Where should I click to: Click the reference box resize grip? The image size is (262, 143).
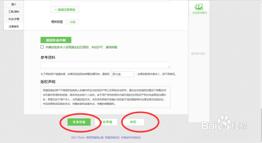point(169,67)
